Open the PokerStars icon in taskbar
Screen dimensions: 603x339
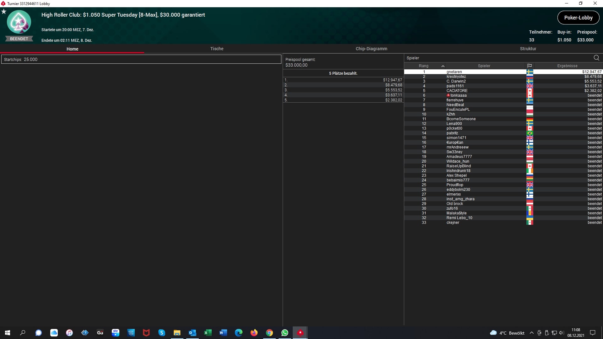pyautogui.click(x=300, y=333)
